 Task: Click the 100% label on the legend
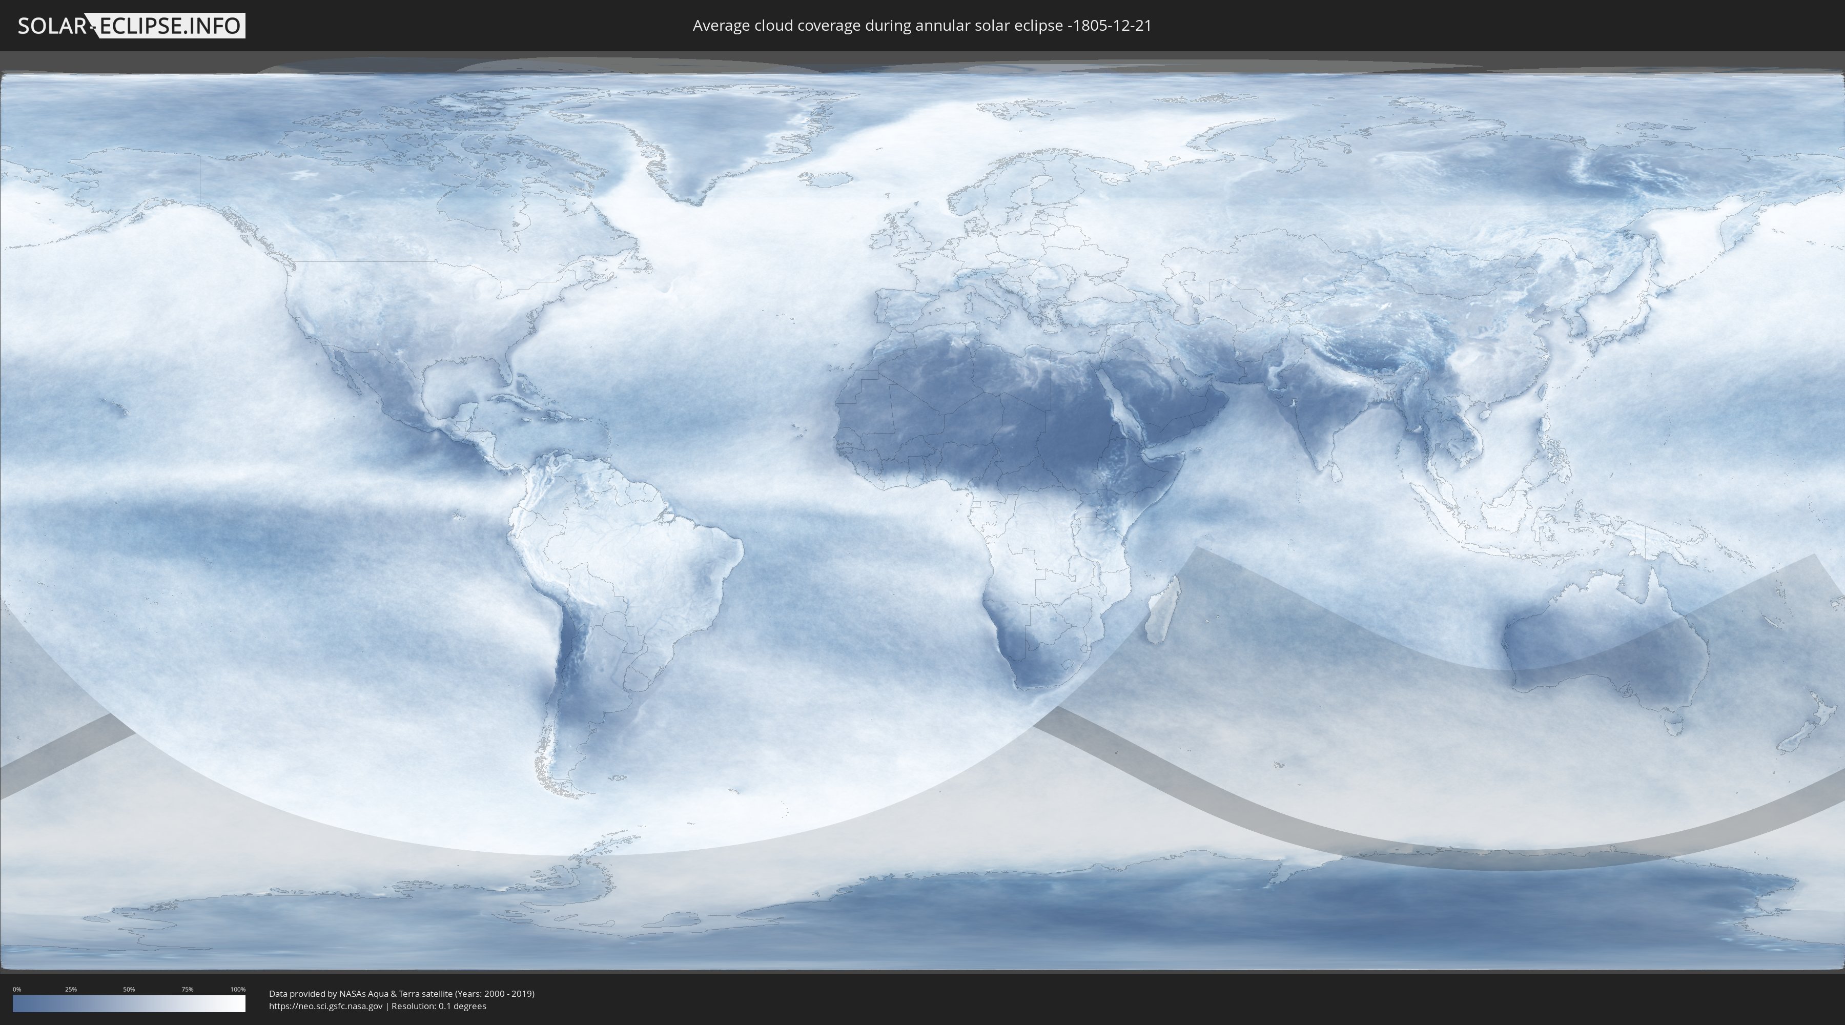pyautogui.click(x=238, y=989)
